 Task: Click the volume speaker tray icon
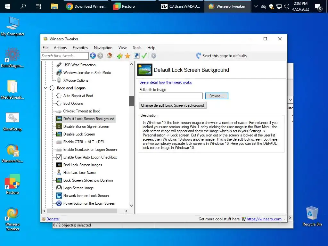(x=287, y=6)
